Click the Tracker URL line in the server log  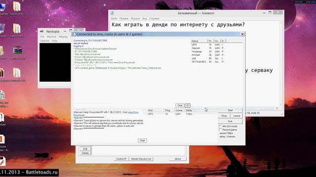pyautogui.click(x=93, y=60)
